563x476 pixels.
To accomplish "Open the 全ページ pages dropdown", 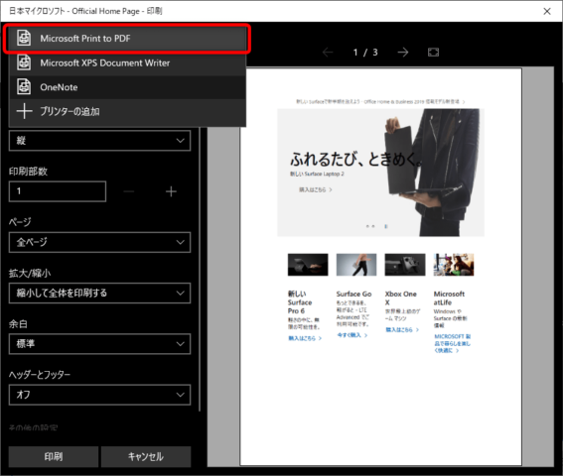I will pos(100,242).
